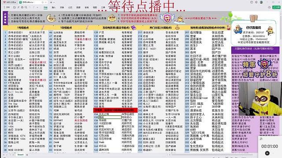
Task: Click cell text 漫漫长夜
Action: pyautogui.click(x=196, y=111)
